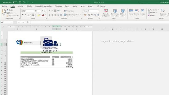
Task: Open Dar formato como tabla
Action: click(x=115, y=13)
